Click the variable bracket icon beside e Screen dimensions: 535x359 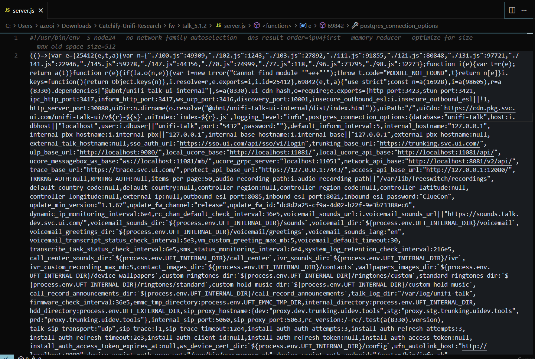(x=303, y=26)
